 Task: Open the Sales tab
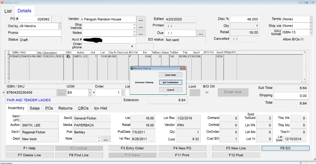click(35, 108)
